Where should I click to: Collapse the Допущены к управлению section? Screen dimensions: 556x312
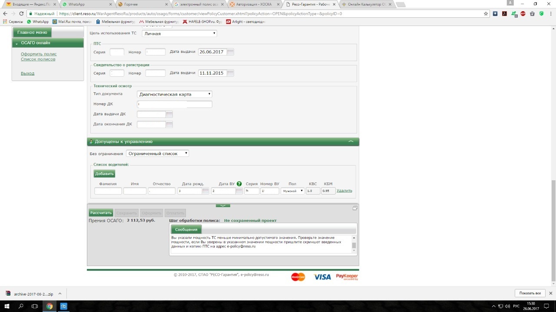click(x=351, y=142)
